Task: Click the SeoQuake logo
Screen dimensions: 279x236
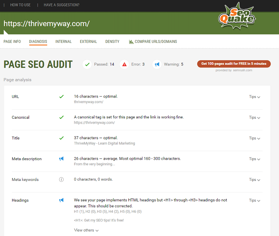Action: click(237, 16)
